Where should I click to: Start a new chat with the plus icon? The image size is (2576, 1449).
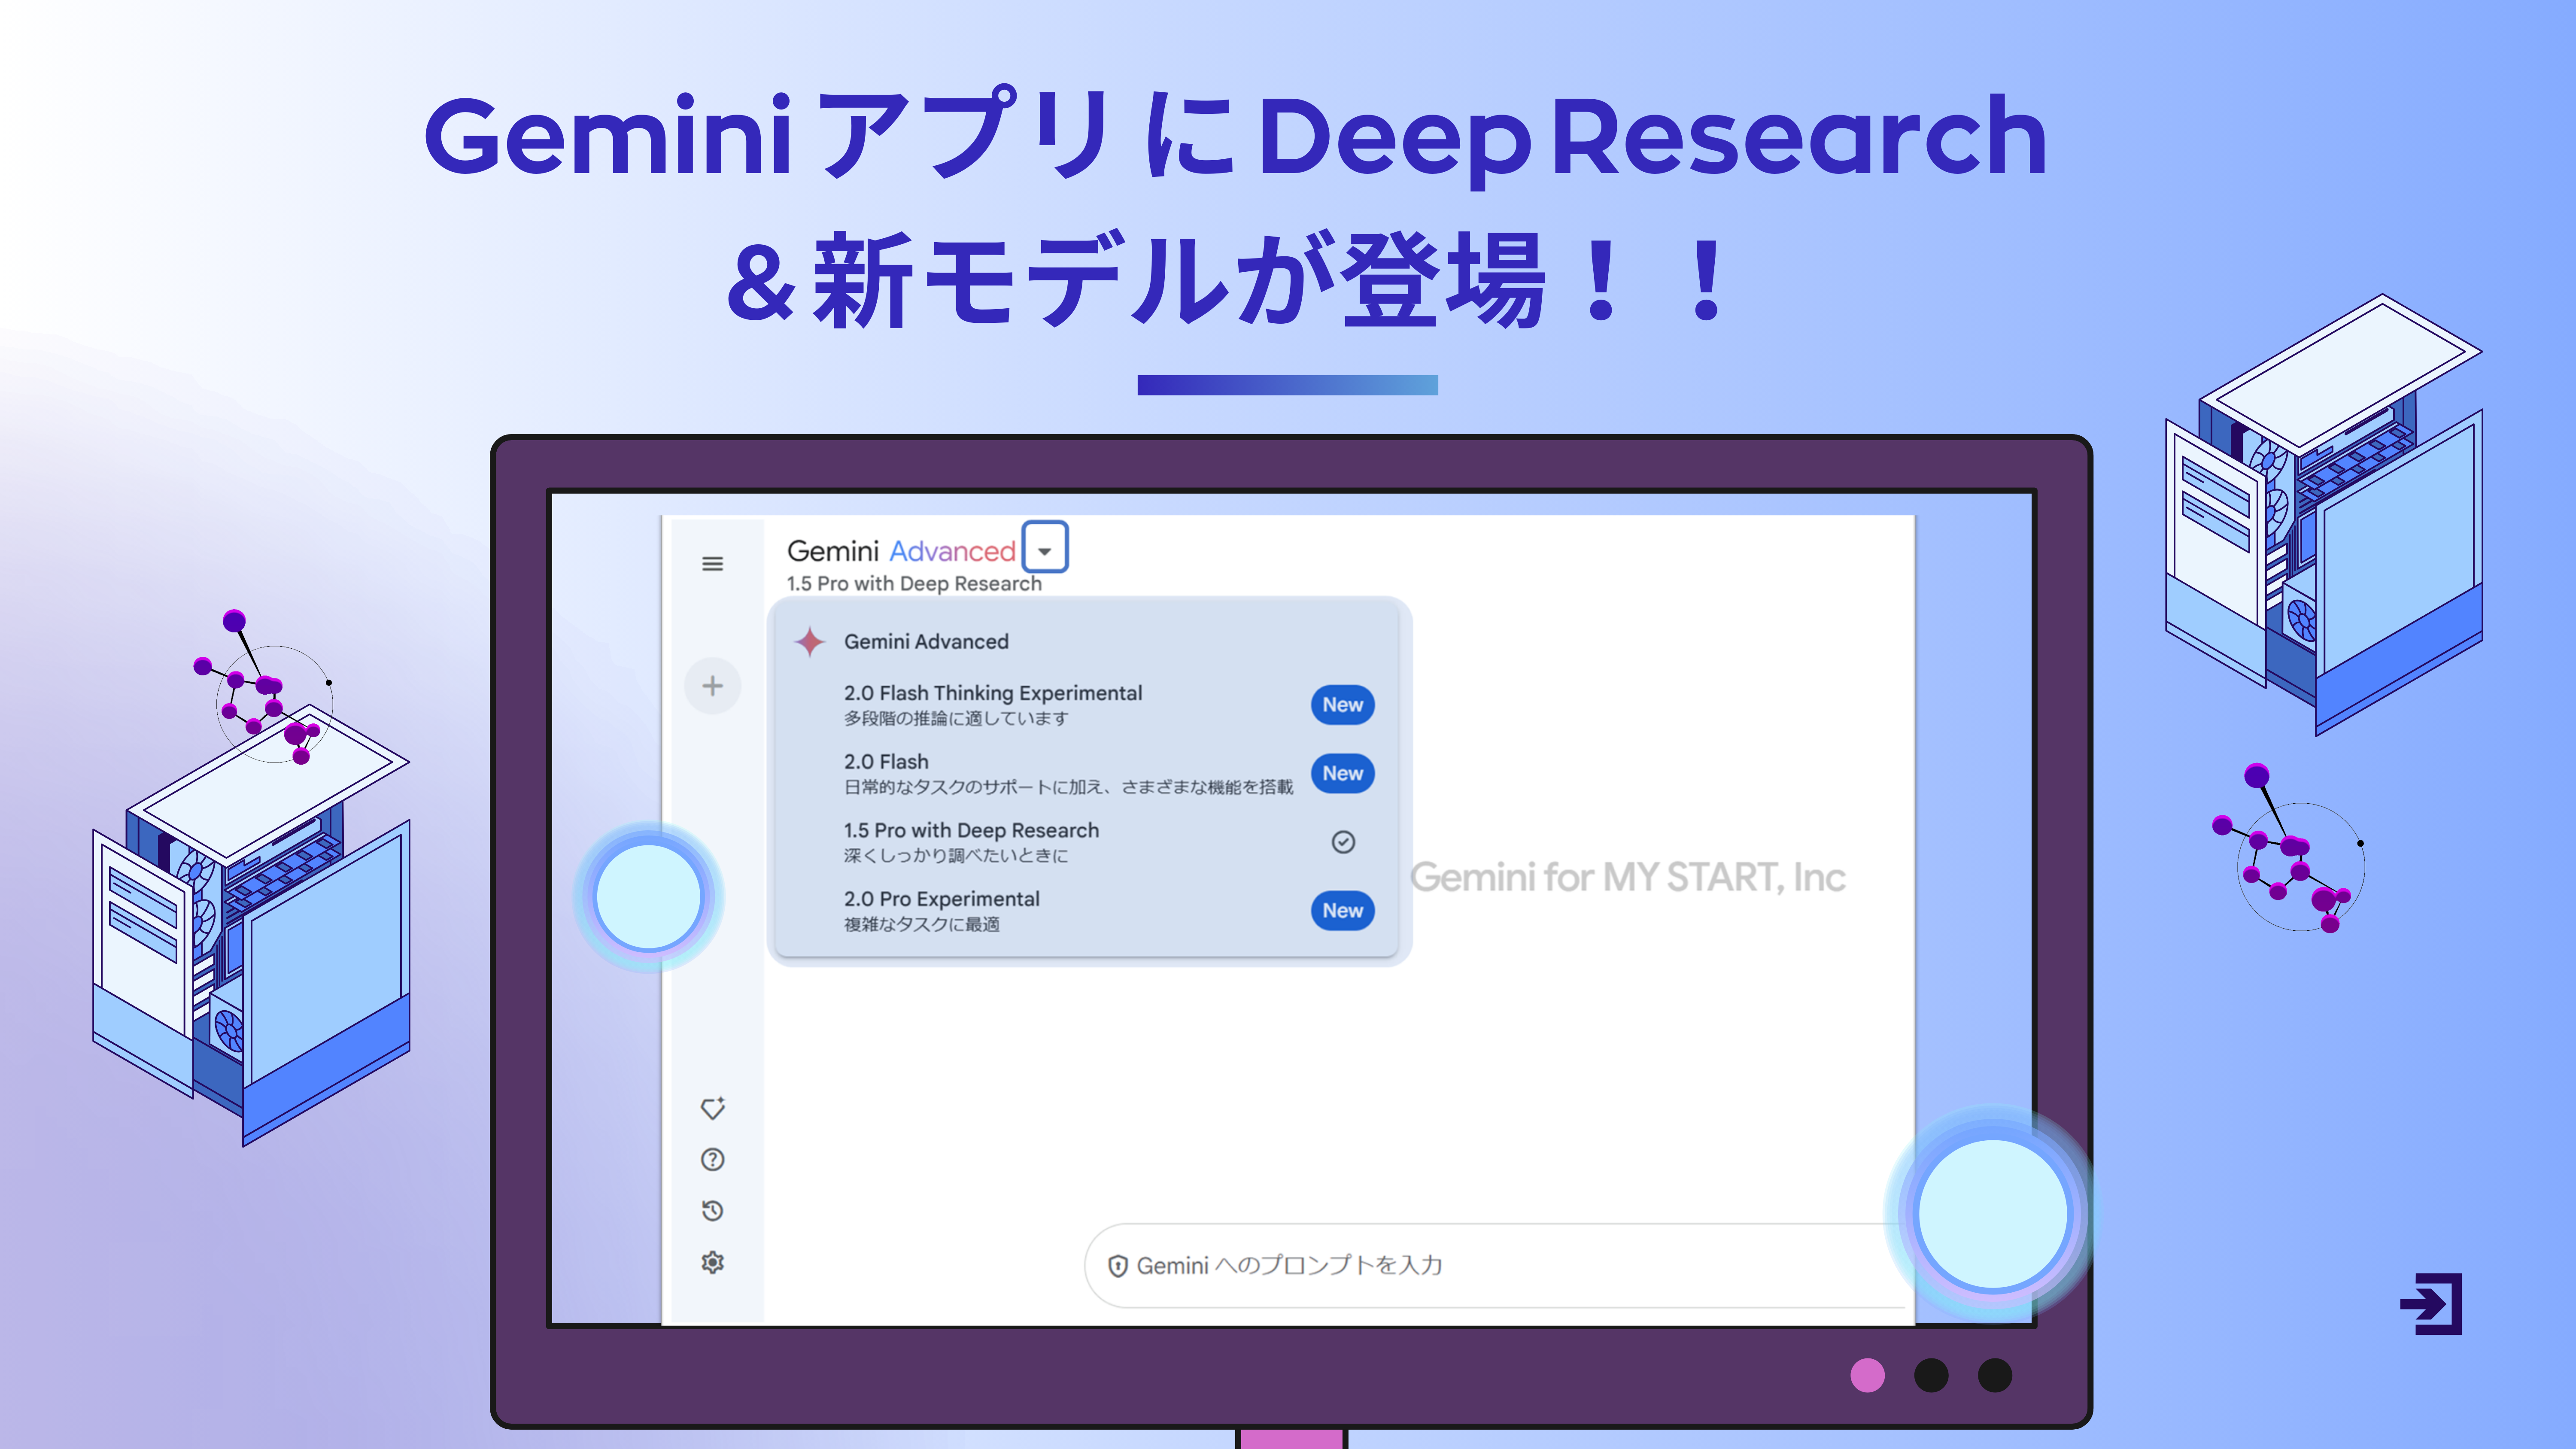tap(713, 686)
